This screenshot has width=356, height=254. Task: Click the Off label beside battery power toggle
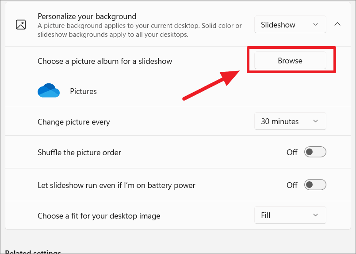pos(292,185)
